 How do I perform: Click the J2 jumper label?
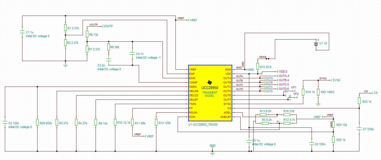coord(290,96)
